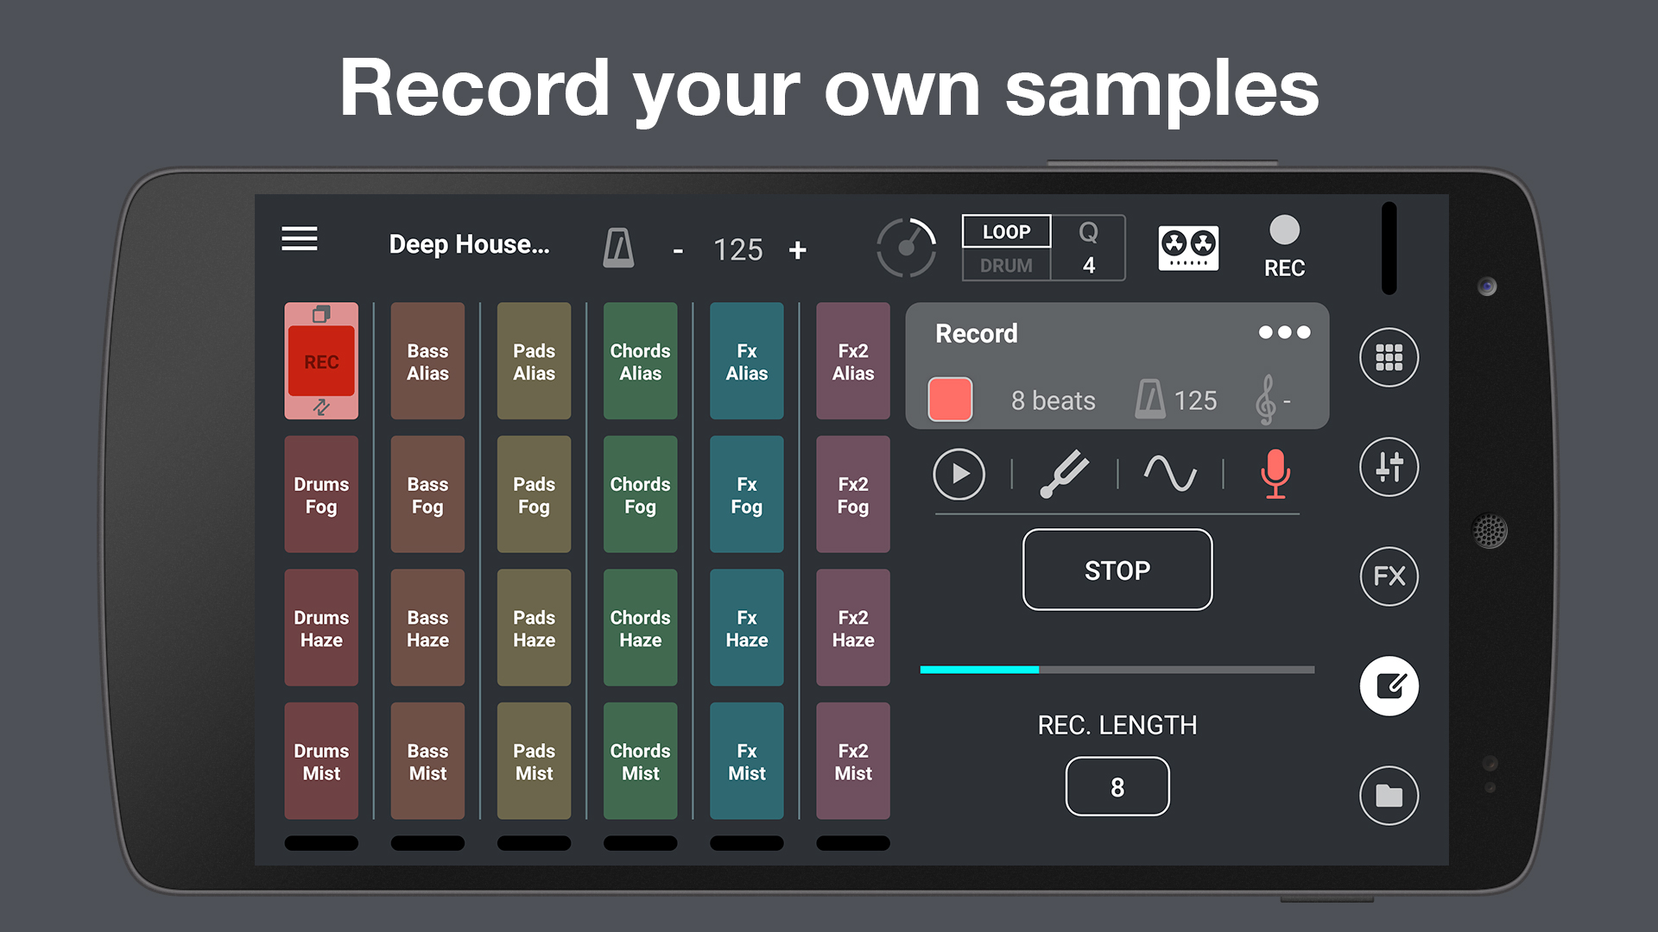Open the FX panel icon
The image size is (1658, 932).
coord(1389,576)
